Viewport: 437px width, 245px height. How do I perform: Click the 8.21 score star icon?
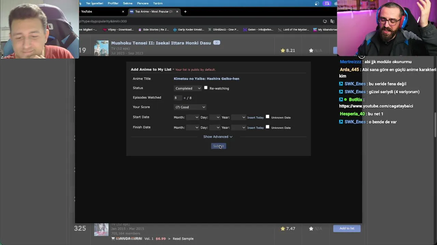(x=283, y=50)
